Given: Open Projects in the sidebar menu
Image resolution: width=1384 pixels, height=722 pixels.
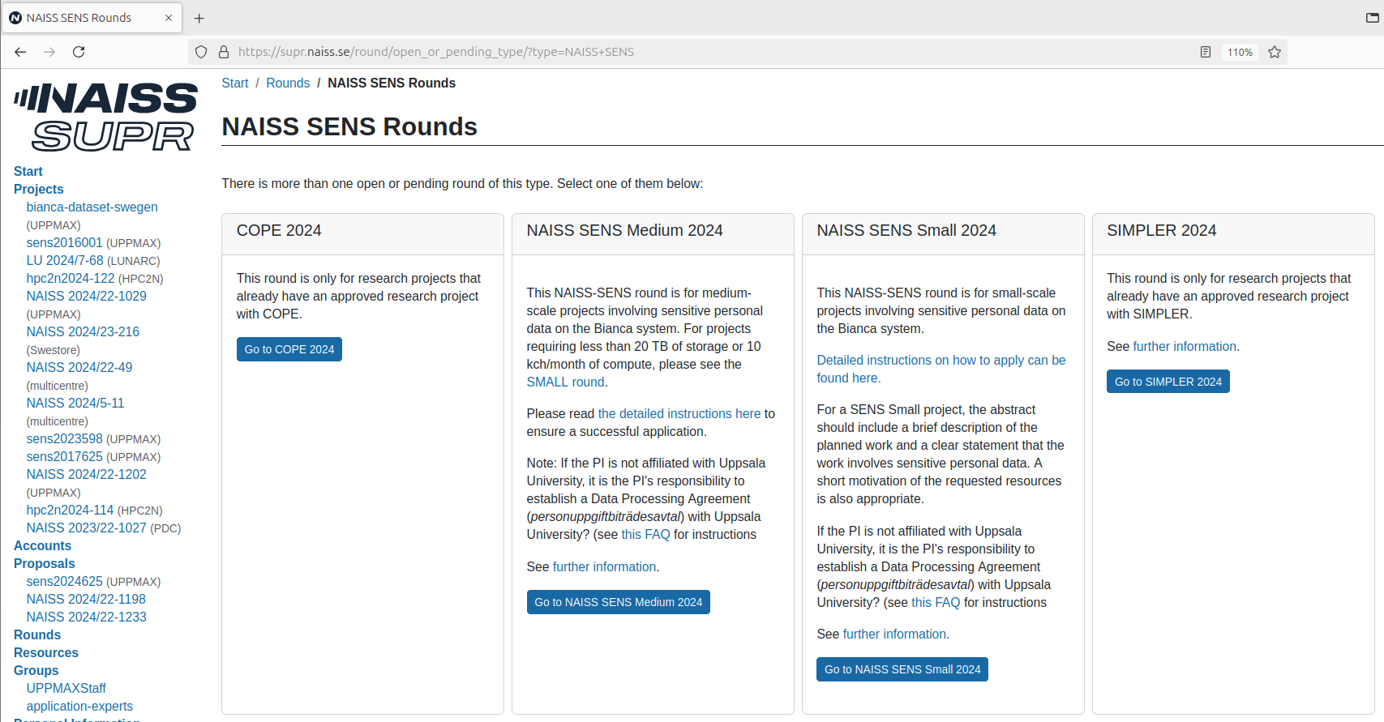Looking at the screenshot, I should point(39,189).
